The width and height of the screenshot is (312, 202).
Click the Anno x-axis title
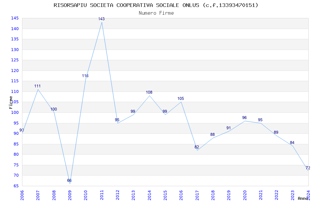pos(303,198)
